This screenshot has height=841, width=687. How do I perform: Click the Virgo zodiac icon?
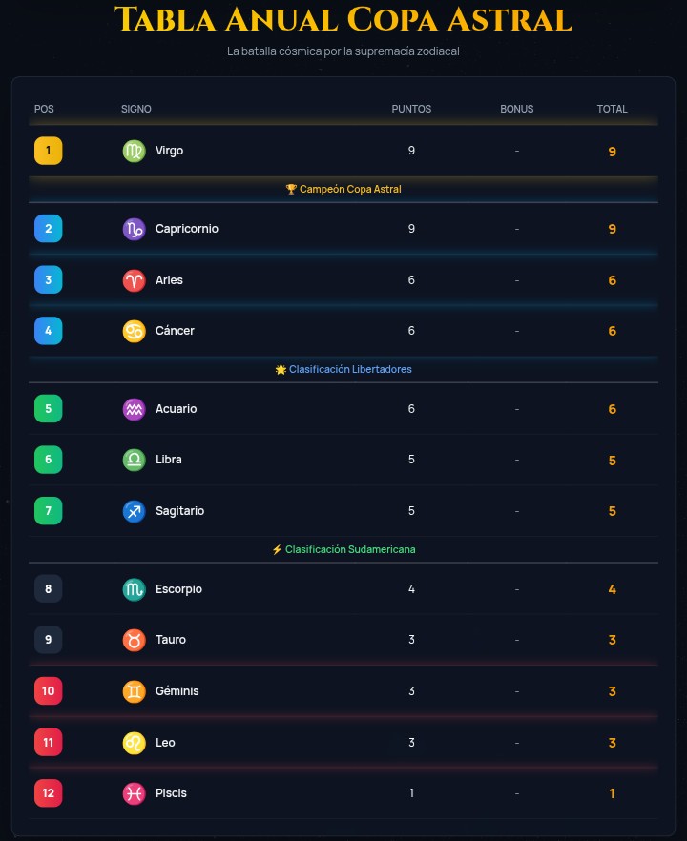(135, 151)
